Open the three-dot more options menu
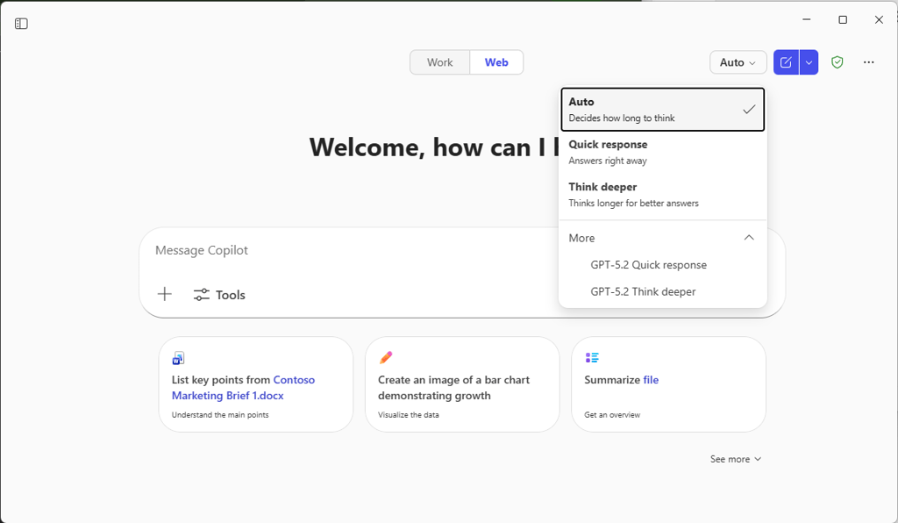Screen dimensions: 898x523 coord(869,62)
